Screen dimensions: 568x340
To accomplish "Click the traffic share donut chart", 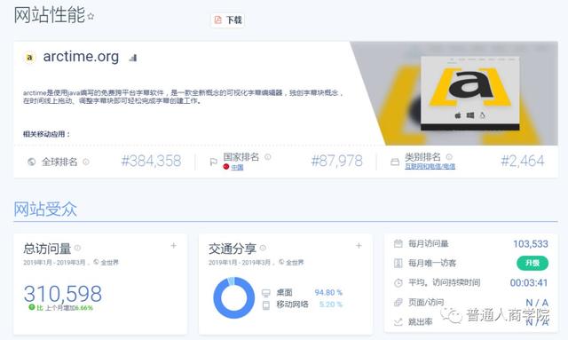I will tap(233, 298).
